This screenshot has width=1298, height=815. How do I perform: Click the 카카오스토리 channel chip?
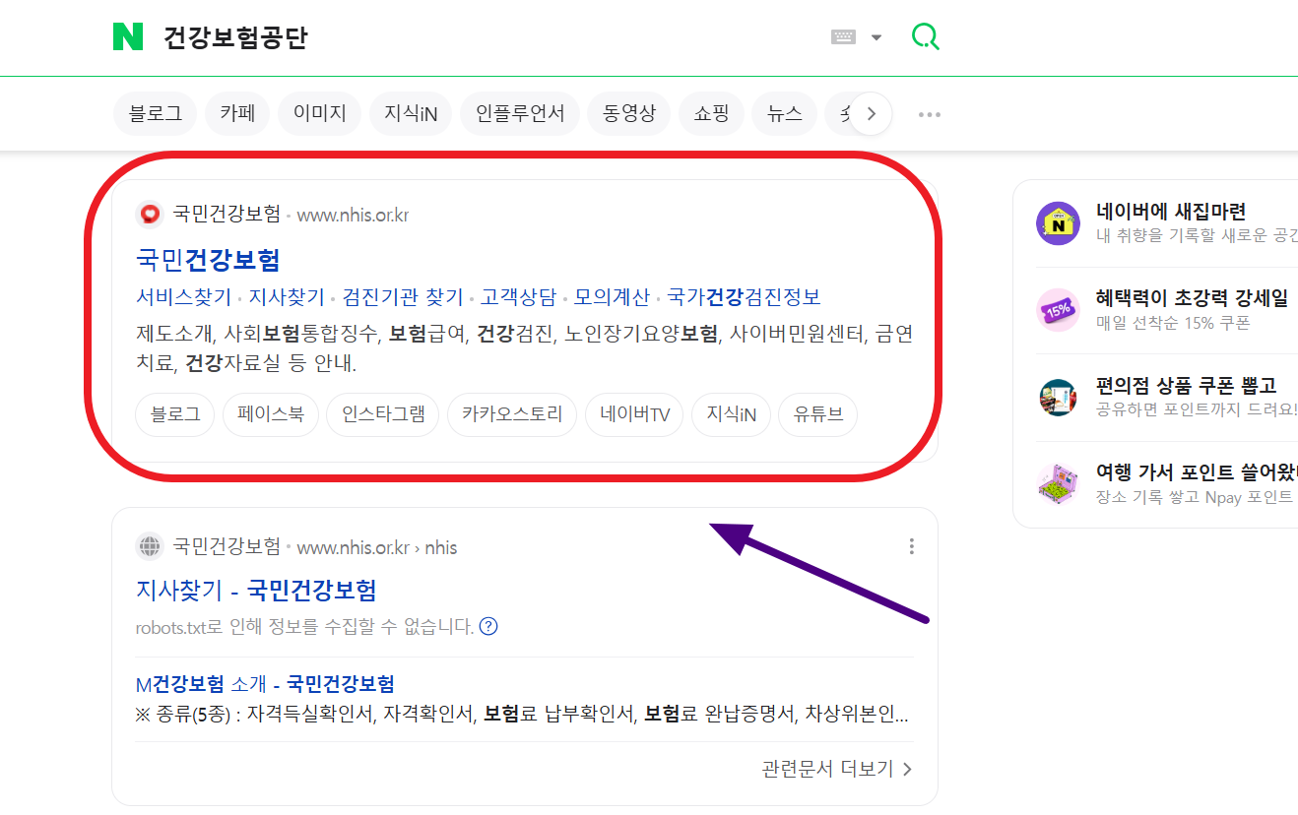pyautogui.click(x=512, y=414)
